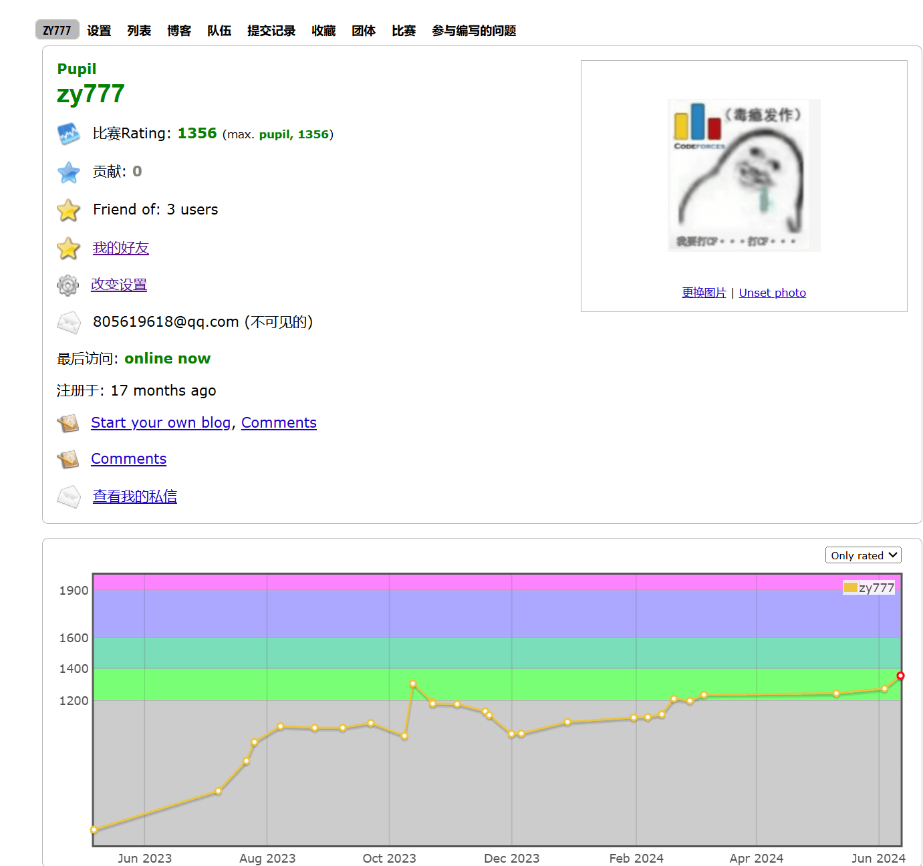Click the gear icon beside 改变设置
Screen dimensions: 923x866
tap(68, 285)
